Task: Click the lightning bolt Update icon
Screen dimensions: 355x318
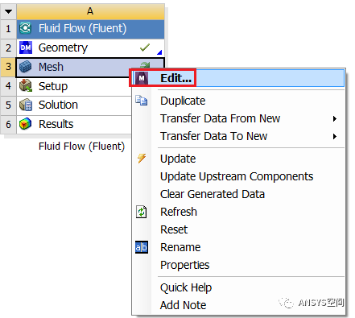Action: coord(142,159)
